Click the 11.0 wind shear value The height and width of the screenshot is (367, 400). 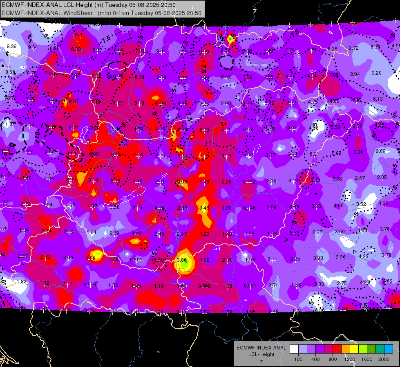tap(7, 124)
